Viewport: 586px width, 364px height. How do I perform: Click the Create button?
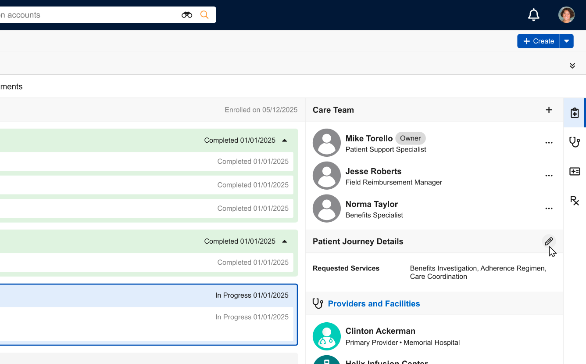(x=539, y=41)
